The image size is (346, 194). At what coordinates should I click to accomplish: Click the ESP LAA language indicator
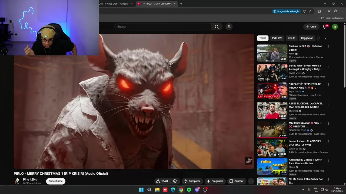click(x=316, y=190)
